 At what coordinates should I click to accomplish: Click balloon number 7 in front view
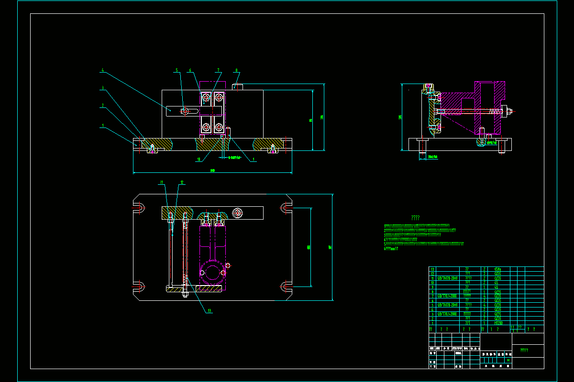(218, 70)
